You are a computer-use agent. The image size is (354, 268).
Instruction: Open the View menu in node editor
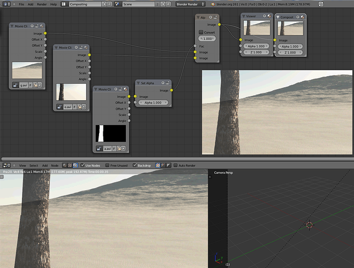pos(22,166)
